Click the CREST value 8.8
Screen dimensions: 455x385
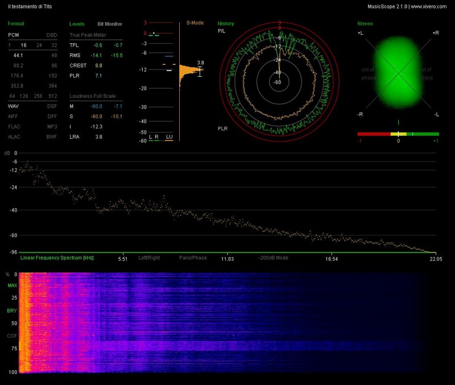tap(98, 65)
